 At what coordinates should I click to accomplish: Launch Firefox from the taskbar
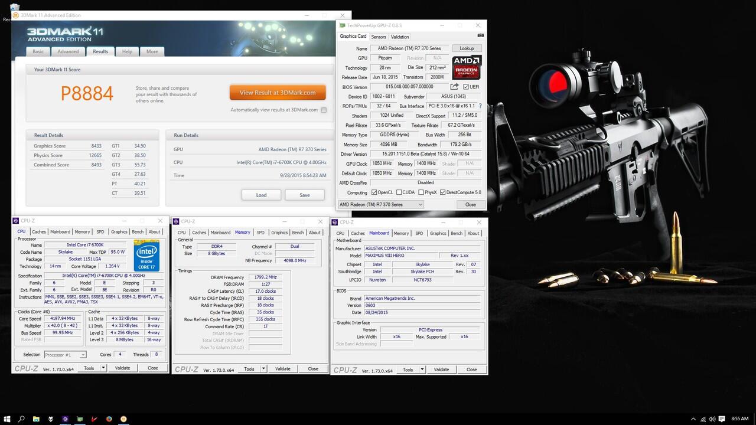click(109, 419)
